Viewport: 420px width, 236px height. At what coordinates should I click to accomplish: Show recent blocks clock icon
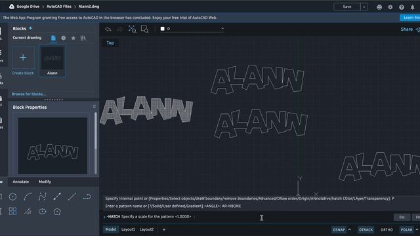click(x=63, y=38)
